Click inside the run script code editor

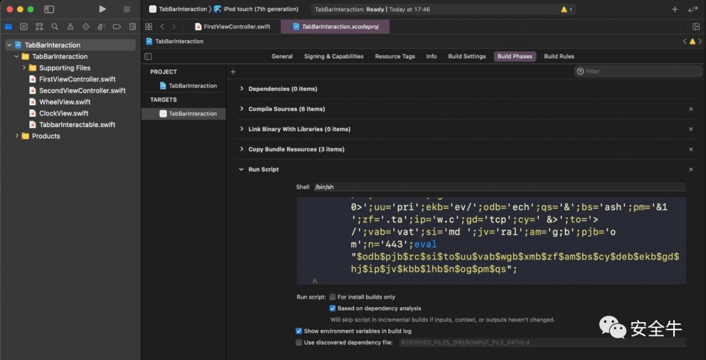coord(491,241)
